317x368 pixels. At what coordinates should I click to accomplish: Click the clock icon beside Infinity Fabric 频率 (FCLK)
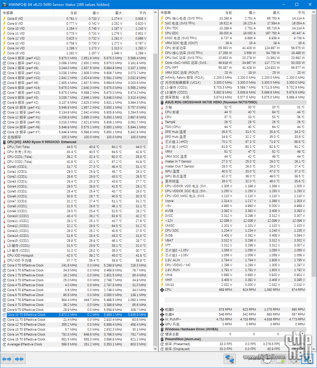coord(162,77)
